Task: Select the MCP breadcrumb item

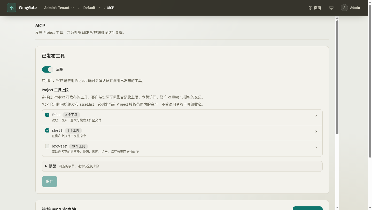Action: point(111,8)
